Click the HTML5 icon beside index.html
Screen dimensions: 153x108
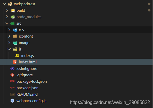[x=15, y=62]
